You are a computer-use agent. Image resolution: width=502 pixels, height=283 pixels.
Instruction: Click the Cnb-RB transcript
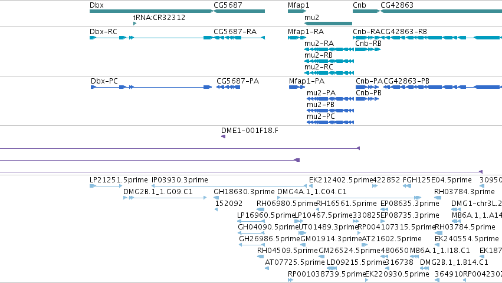[x=368, y=49]
